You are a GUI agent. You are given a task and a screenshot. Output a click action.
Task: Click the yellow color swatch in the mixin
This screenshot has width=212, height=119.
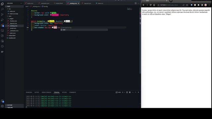[48, 21]
